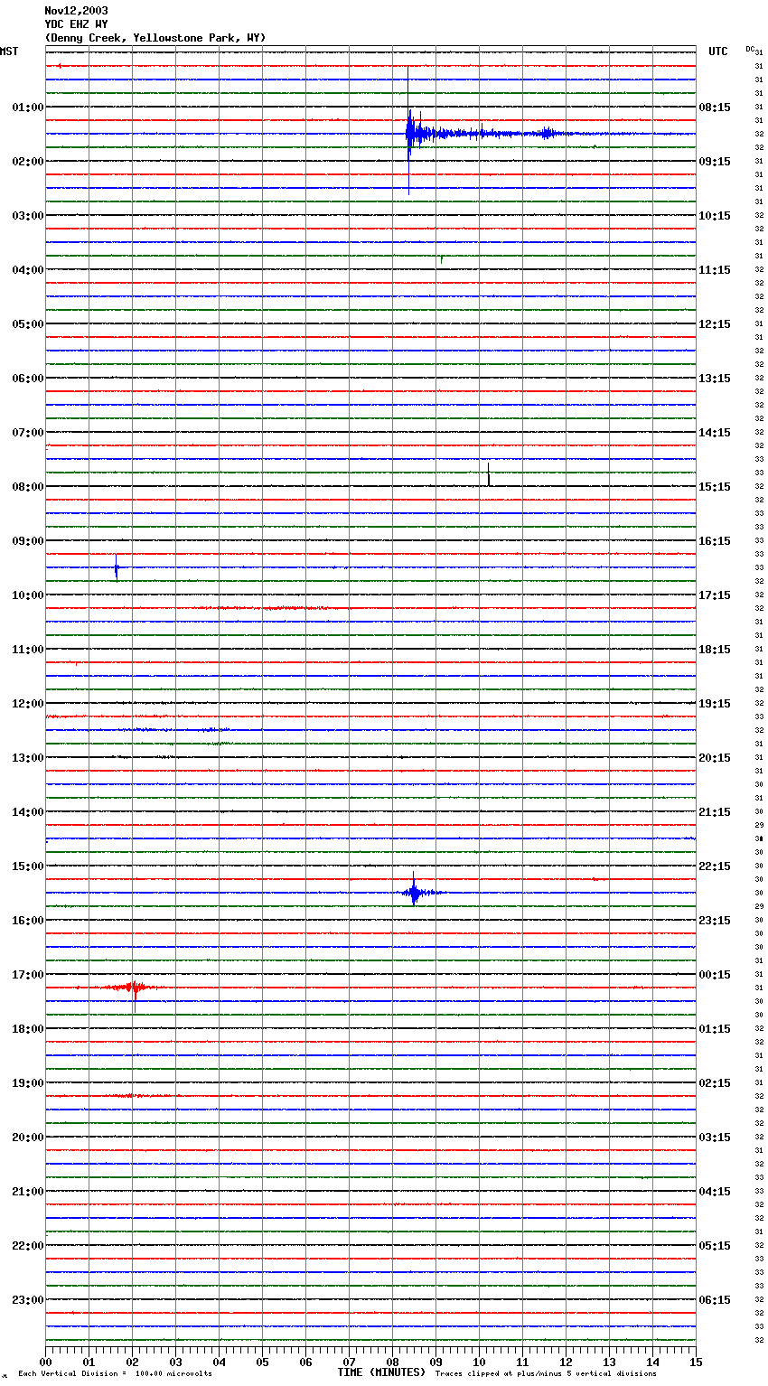Click the Each Vertical Division 100.00 microvolts note
The height and width of the screenshot is (1386, 768).
115,1373
